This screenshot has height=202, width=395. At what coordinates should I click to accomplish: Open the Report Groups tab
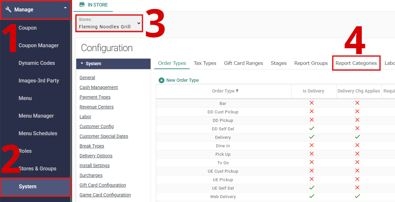[311, 63]
